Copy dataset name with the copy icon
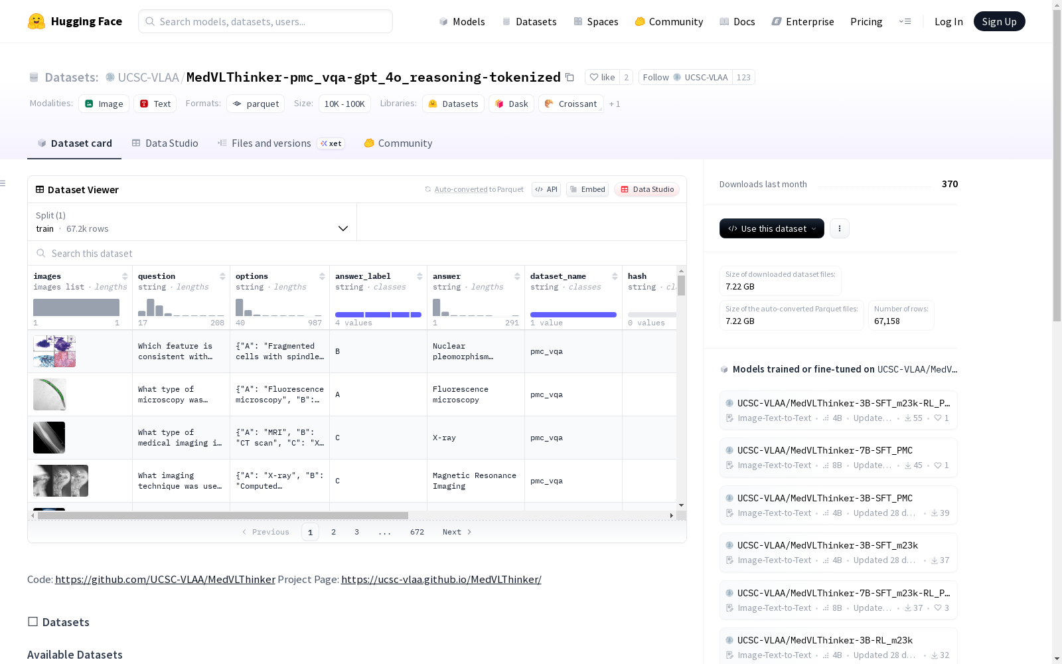 (569, 77)
